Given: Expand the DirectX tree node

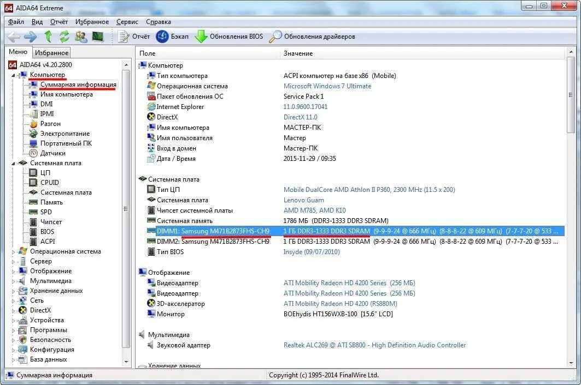Looking at the screenshot, I should tap(13, 311).
